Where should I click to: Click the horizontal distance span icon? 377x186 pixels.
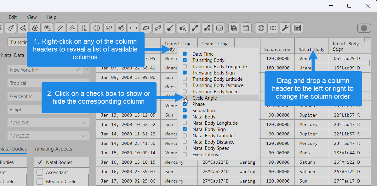(x=134, y=28)
